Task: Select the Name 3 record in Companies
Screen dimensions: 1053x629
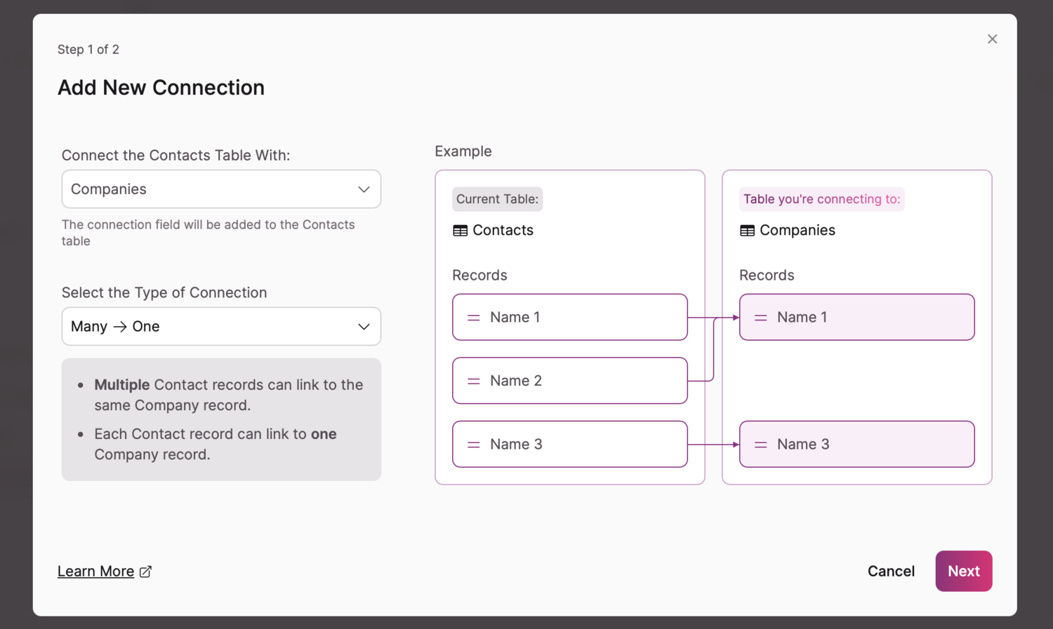Action: click(856, 445)
